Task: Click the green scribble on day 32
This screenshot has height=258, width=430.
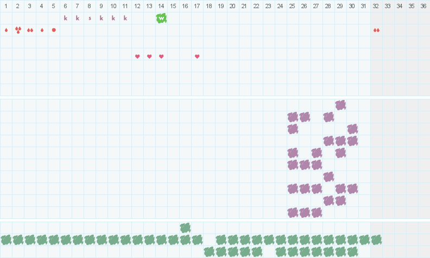Action: (376, 240)
